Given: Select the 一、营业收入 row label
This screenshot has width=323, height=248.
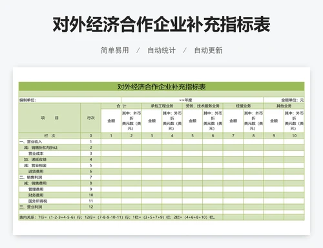Looking at the screenshot, I should click(50, 142).
